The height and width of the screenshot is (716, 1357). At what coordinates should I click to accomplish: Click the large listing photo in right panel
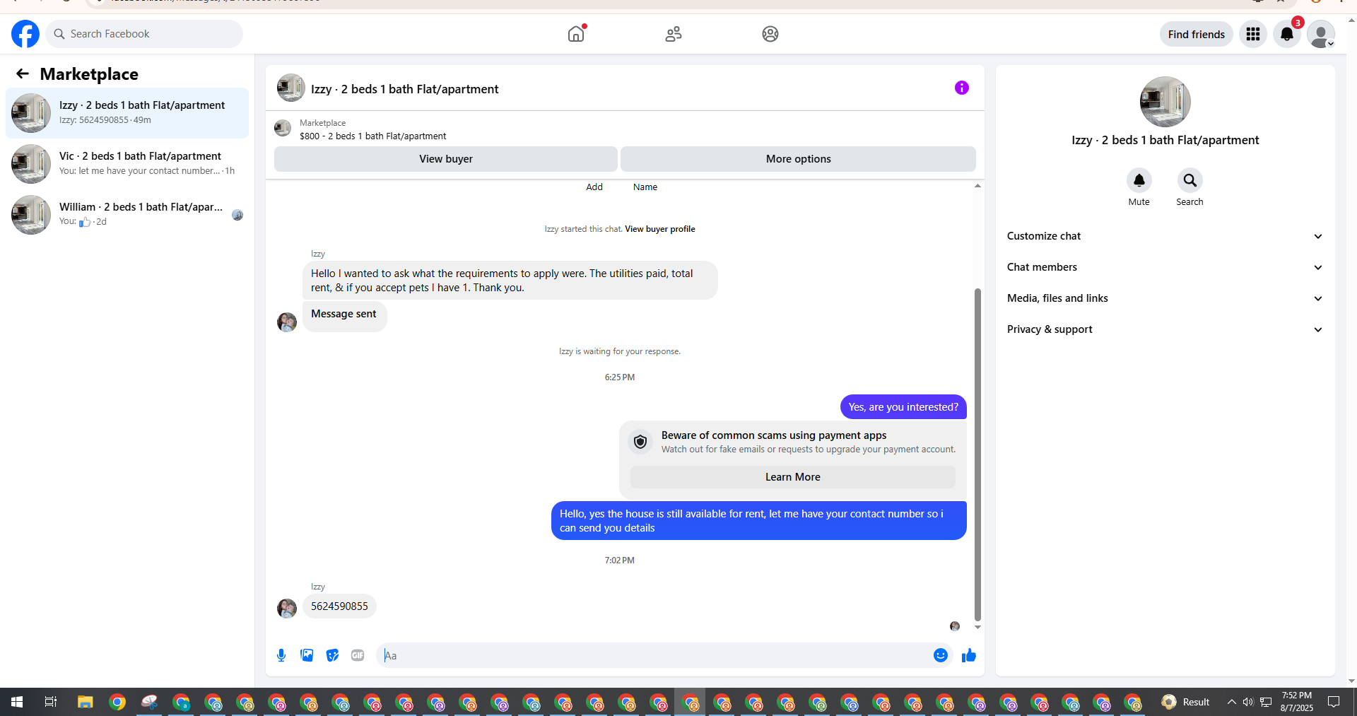[x=1165, y=102]
